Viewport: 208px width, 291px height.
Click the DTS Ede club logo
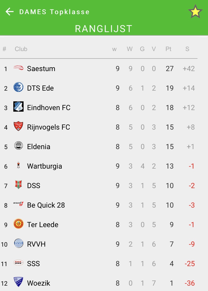coord(18,88)
